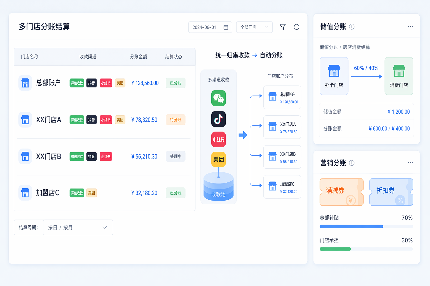This screenshot has width=430, height=286.
Task: Click the 储值分账 / 跨店消费结算 subtitle
Action: (345, 47)
